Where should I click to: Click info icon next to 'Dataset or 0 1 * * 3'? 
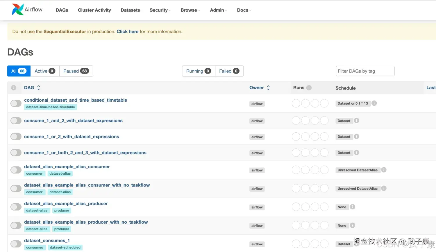point(374,103)
